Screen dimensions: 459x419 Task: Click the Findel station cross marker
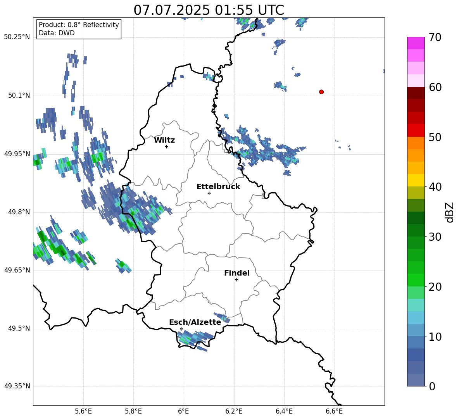(236, 280)
